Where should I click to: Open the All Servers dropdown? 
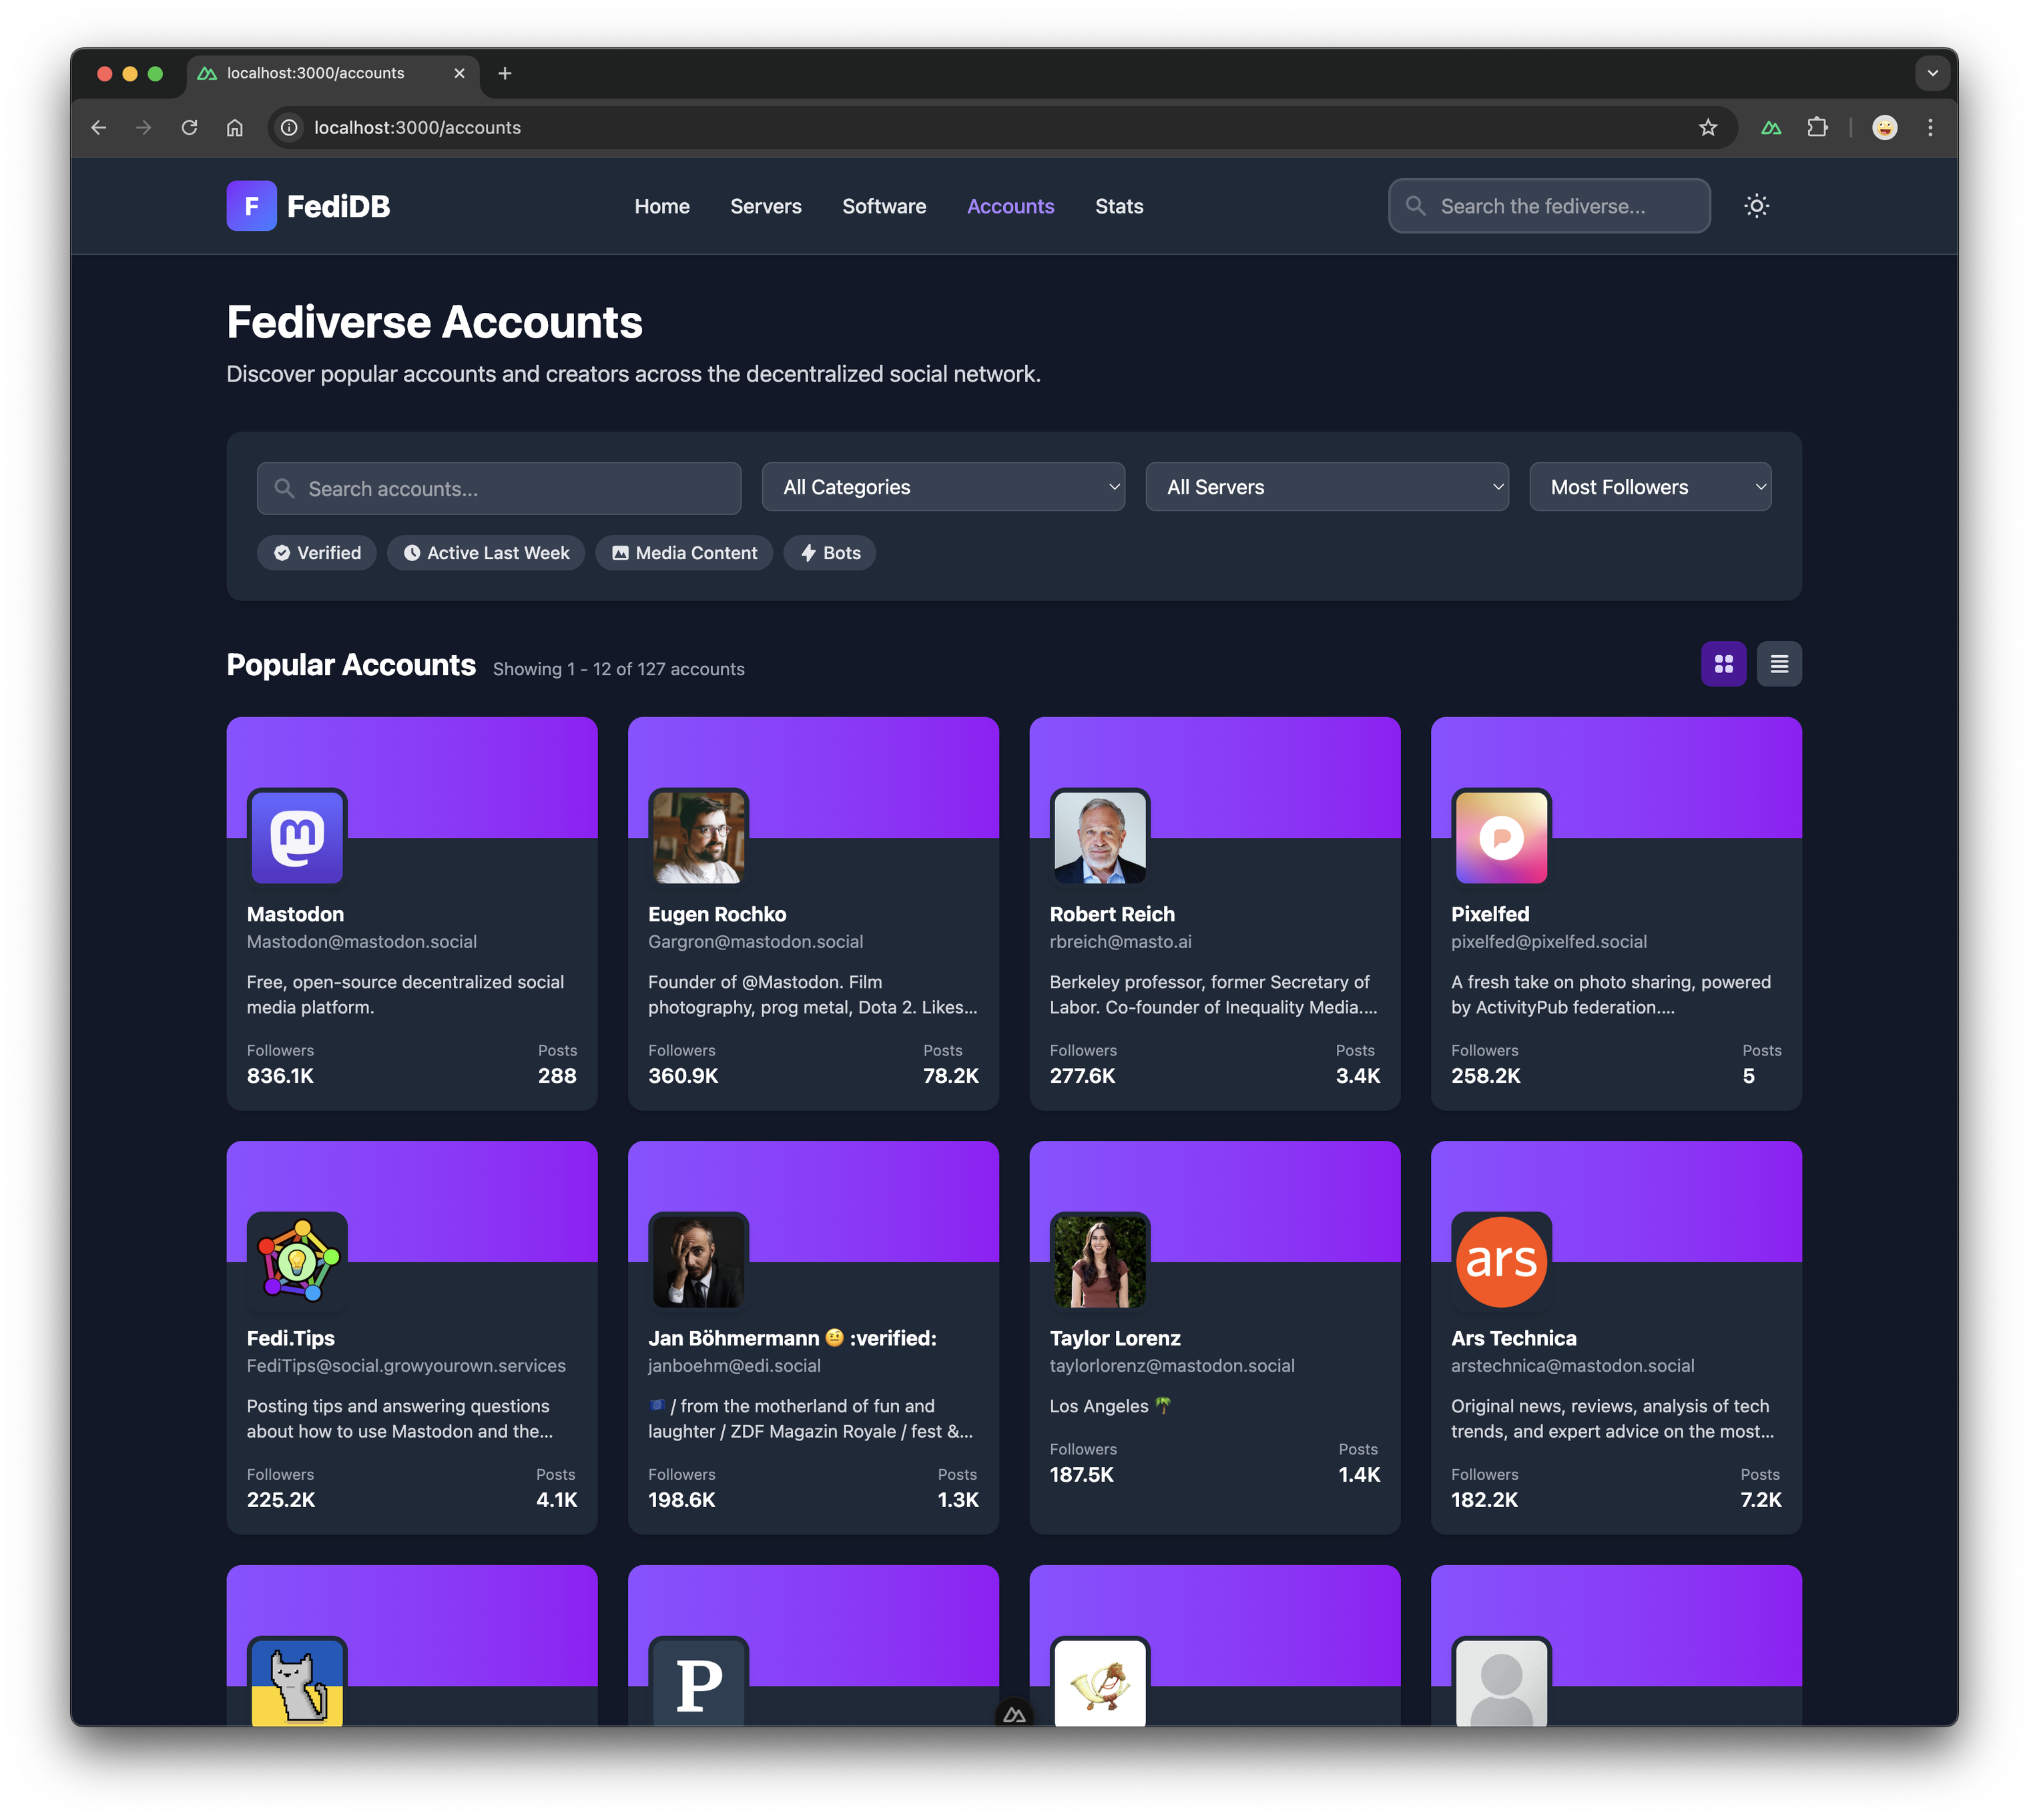tap(1327, 487)
